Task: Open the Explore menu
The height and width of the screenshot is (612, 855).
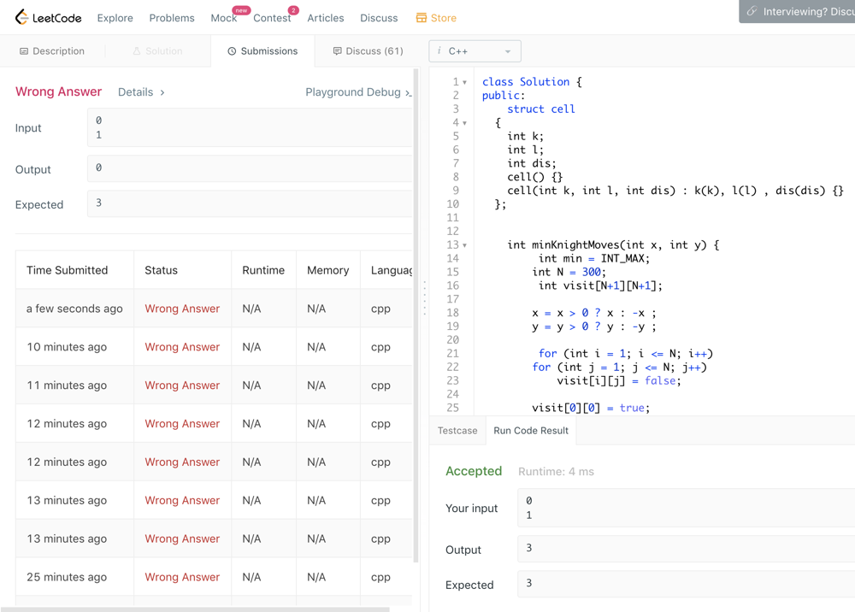Action: (x=115, y=18)
